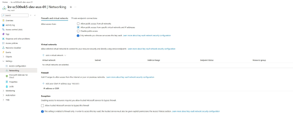Expand the Help section
Viewport: 293px width, 132px height.
point(3,100)
